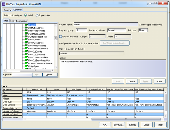Click the Current Link column header
The image size is (170, 130).
[x=37, y=89]
